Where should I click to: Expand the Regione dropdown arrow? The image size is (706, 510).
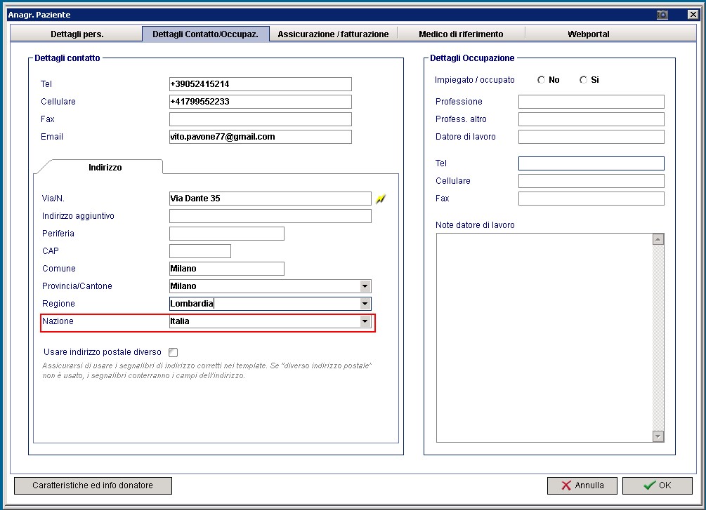(x=365, y=304)
